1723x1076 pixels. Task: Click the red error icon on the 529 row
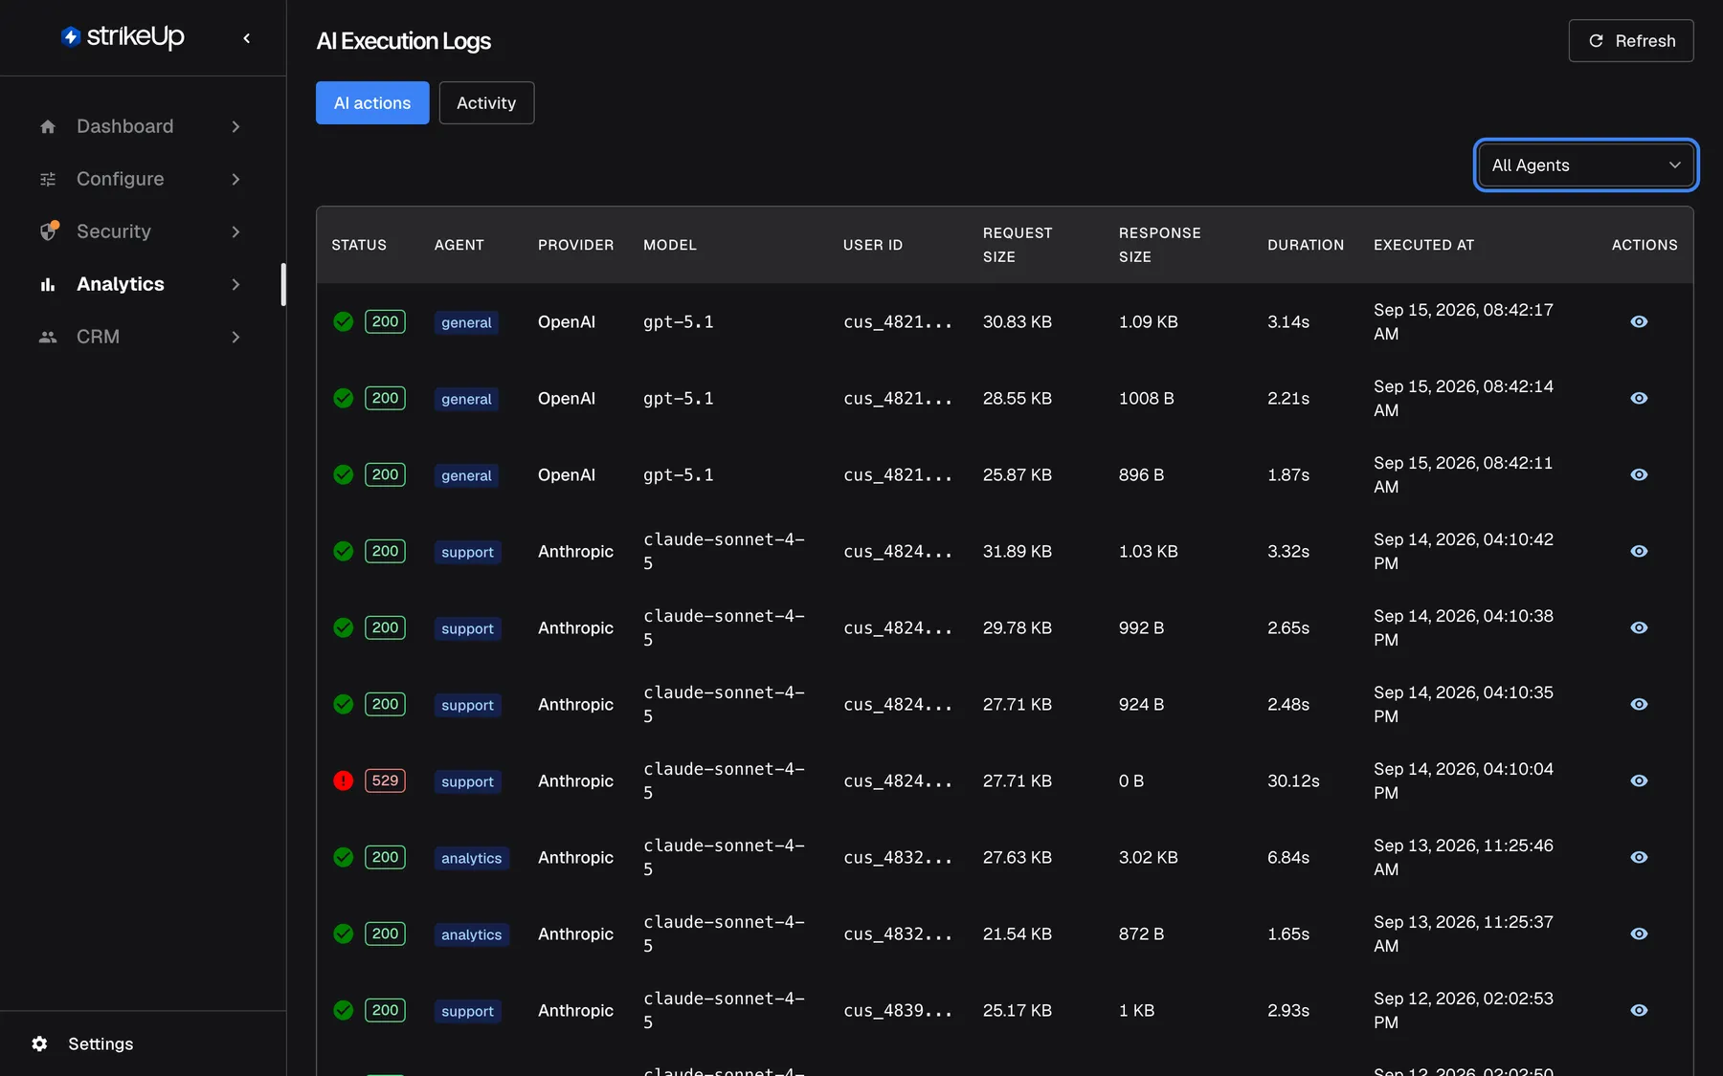coord(343,780)
